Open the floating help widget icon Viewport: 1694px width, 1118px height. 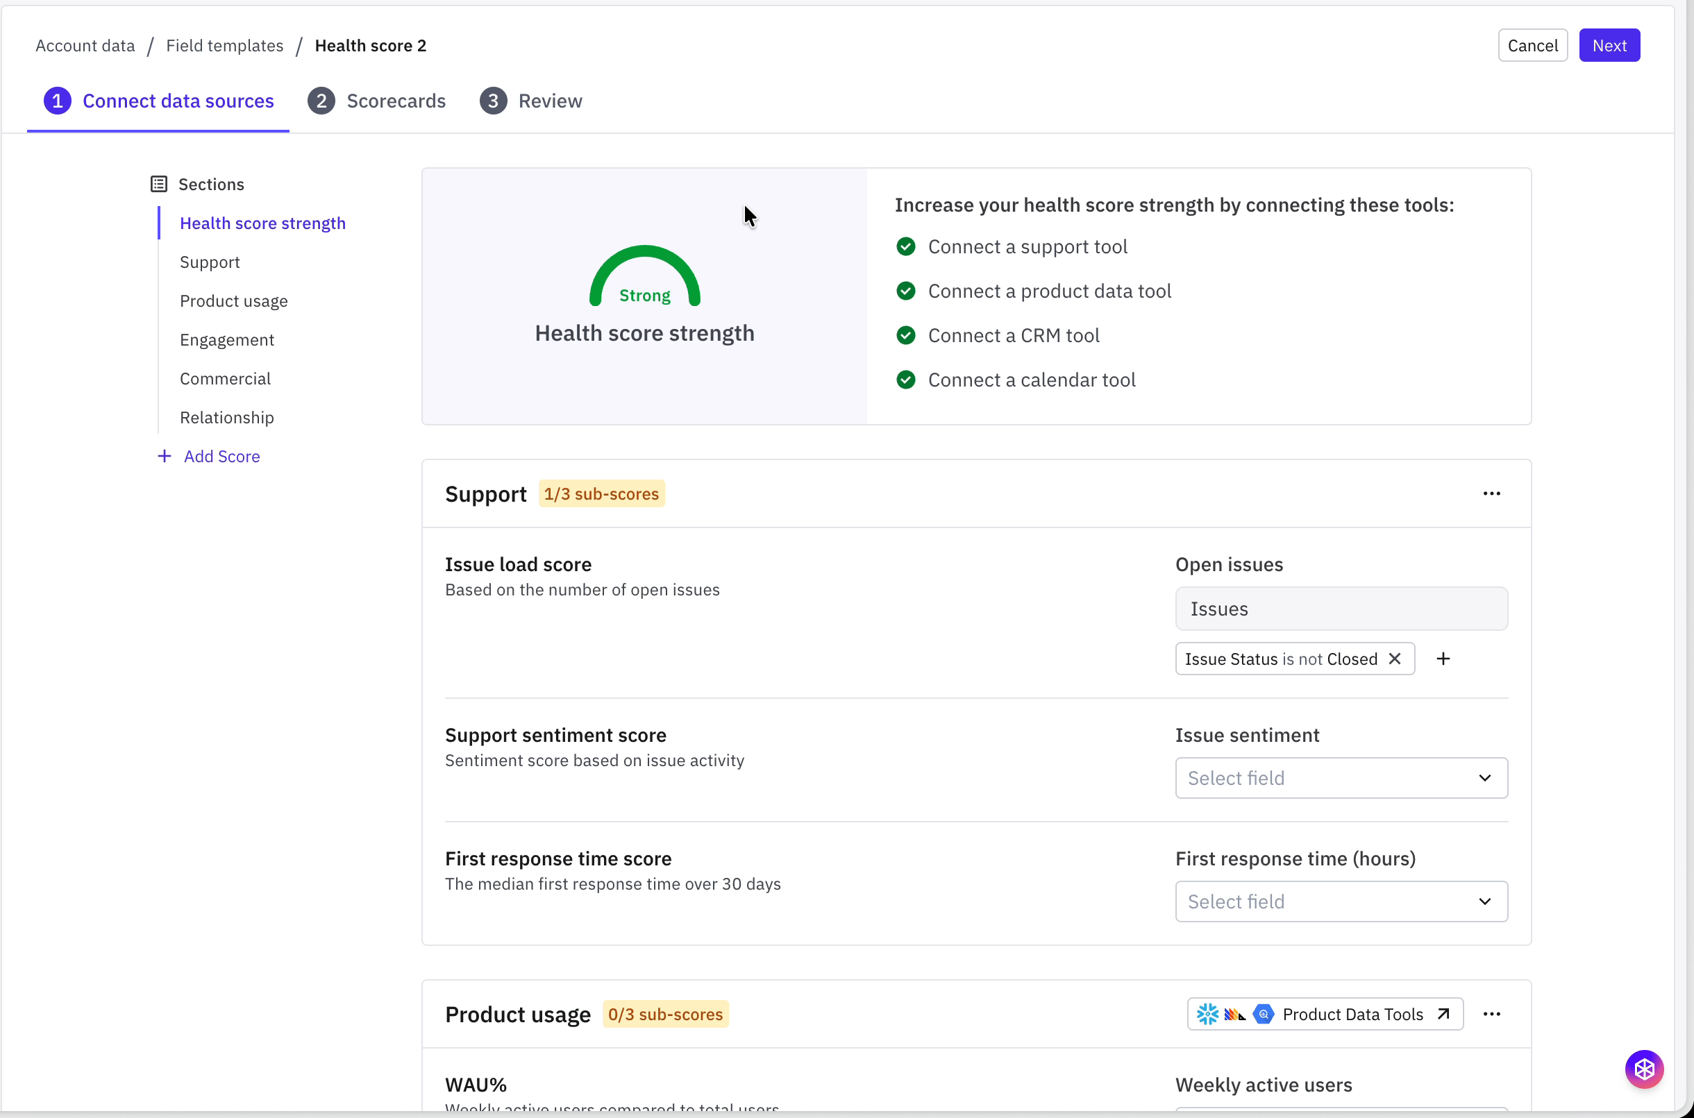[1644, 1069]
